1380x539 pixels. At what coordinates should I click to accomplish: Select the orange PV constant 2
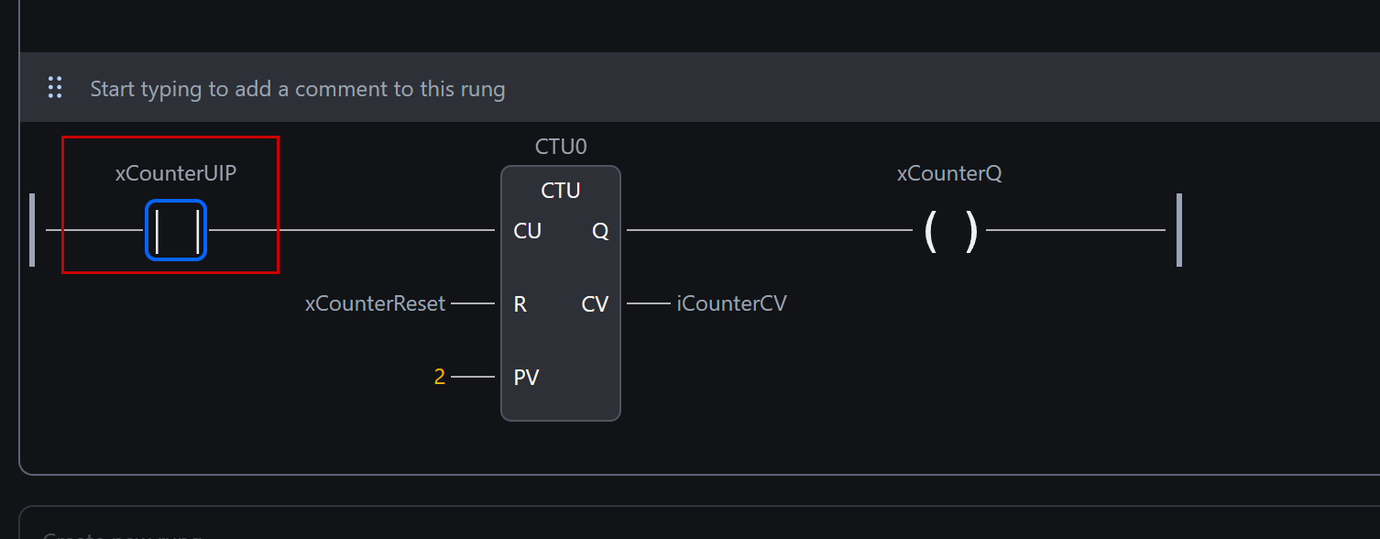(x=440, y=377)
